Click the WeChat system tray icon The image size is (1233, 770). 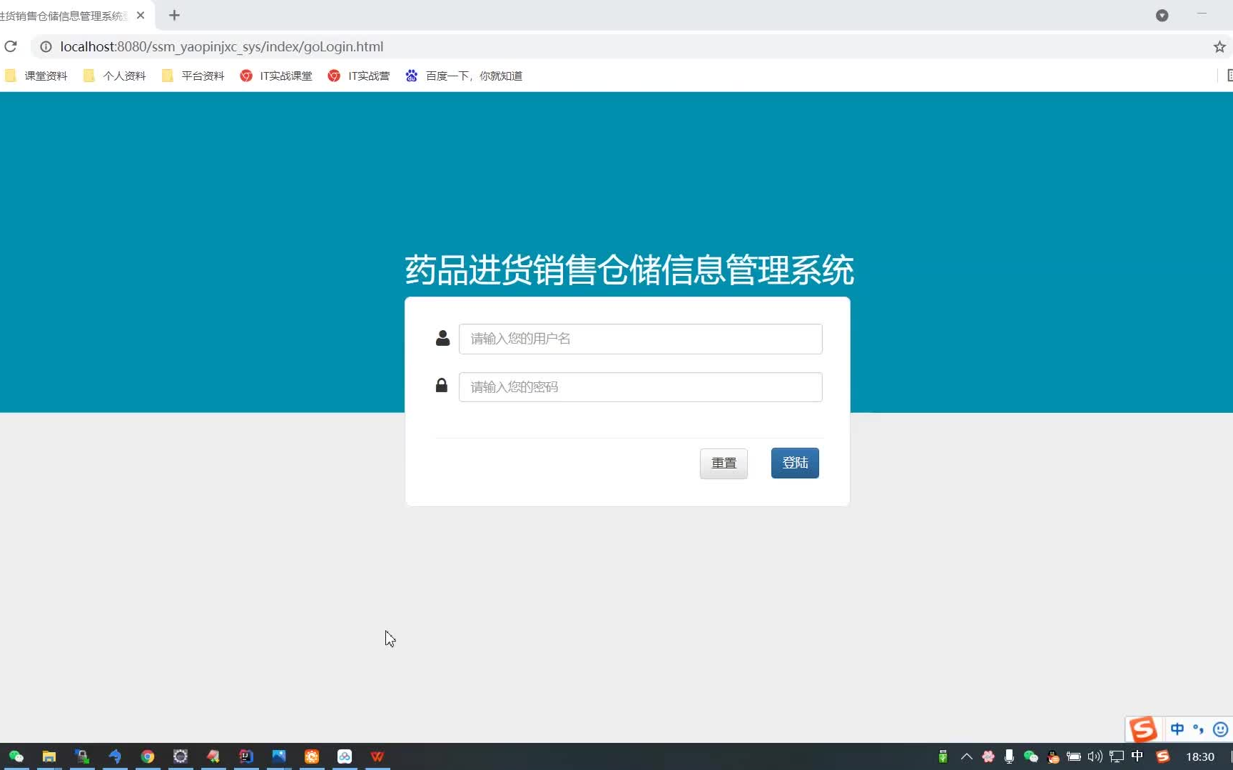click(x=1030, y=756)
